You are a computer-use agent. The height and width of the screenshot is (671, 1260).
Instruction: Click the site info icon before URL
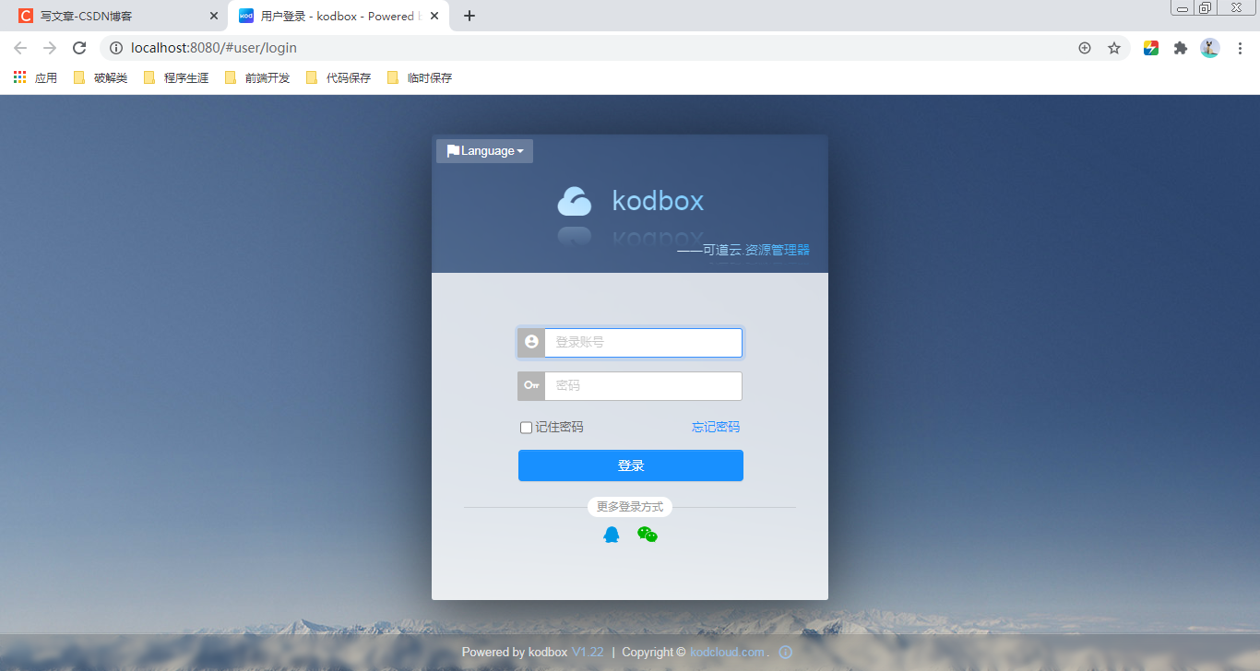click(116, 48)
